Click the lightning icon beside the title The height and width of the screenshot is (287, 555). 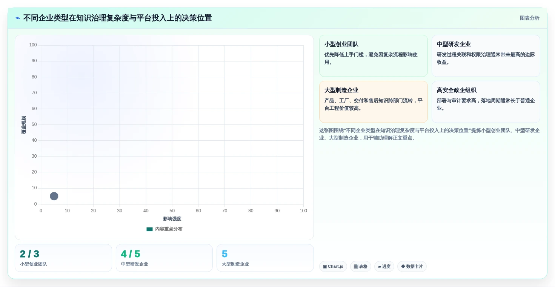tap(18, 18)
